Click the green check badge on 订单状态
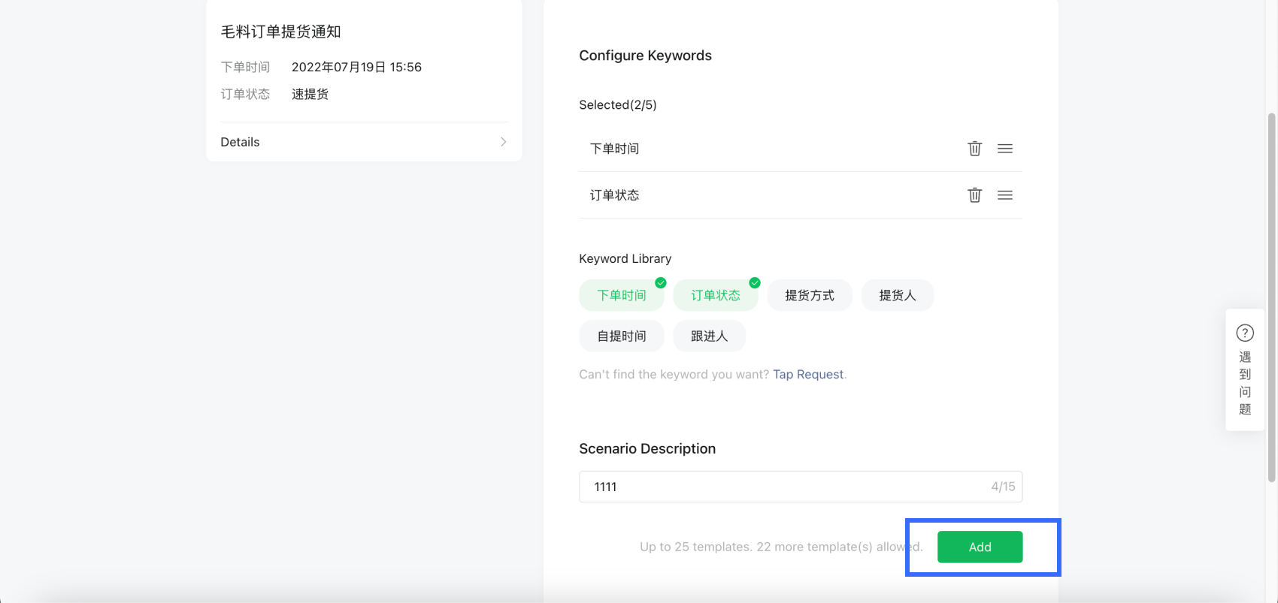This screenshot has width=1278, height=603. point(754,283)
